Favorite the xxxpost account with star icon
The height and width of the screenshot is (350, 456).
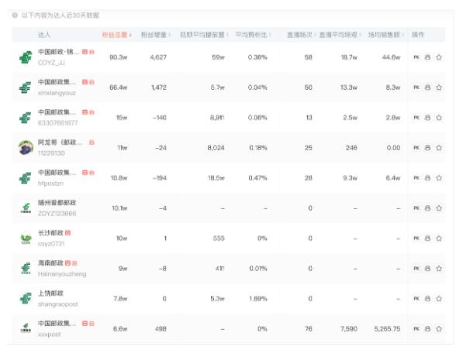click(x=439, y=329)
